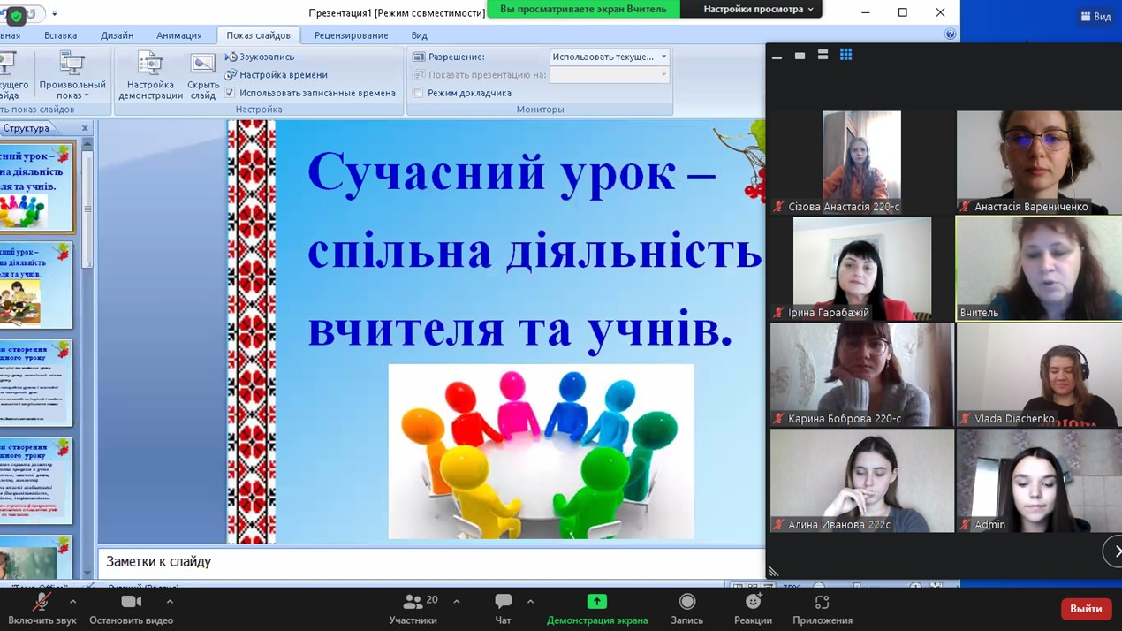1122x631 pixels.
Task: Enable the Режим докладчика checkbox
Action: [x=419, y=93]
